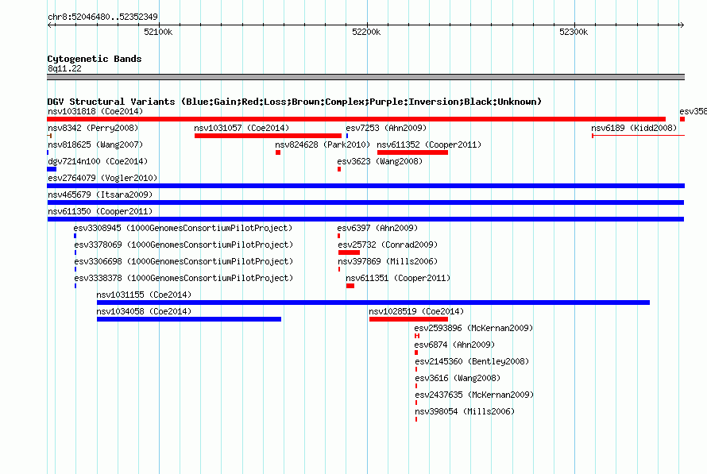The height and width of the screenshot is (474, 707).
Task: Open nsv397869 (Mills2006) variant
Action: pos(388,261)
